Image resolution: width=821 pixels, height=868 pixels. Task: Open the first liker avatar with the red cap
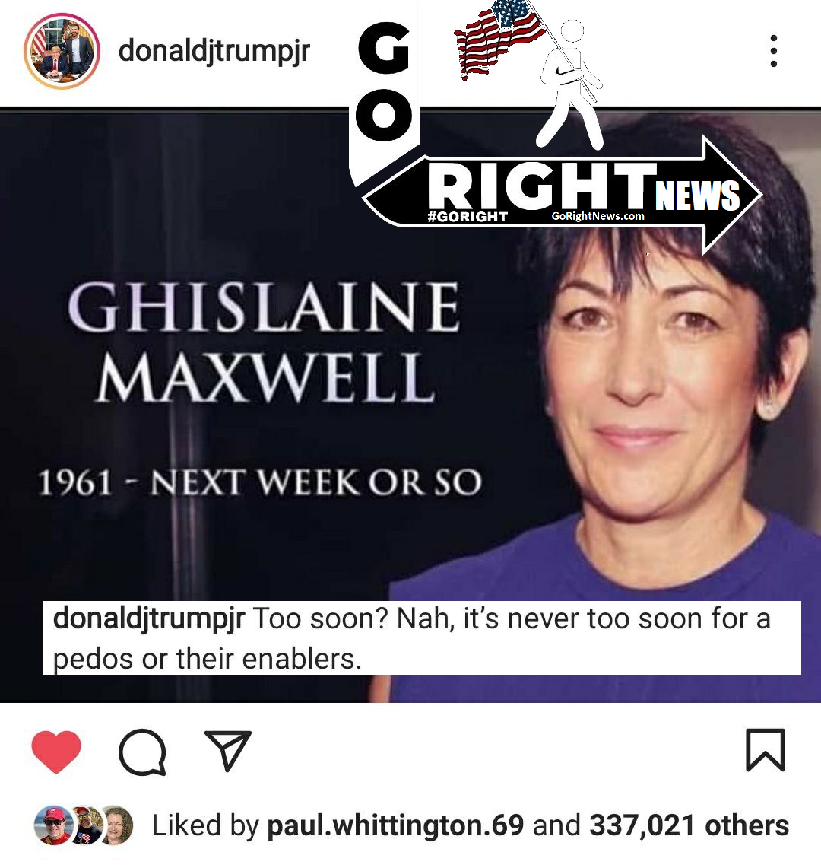pos(53,825)
